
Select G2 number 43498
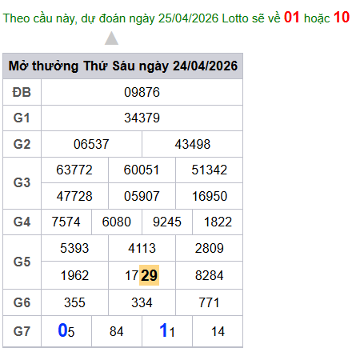click(193, 144)
